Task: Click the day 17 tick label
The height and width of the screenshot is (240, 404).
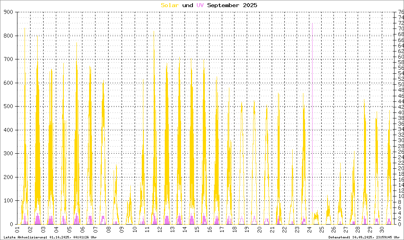Action: [x=222, y=230]
